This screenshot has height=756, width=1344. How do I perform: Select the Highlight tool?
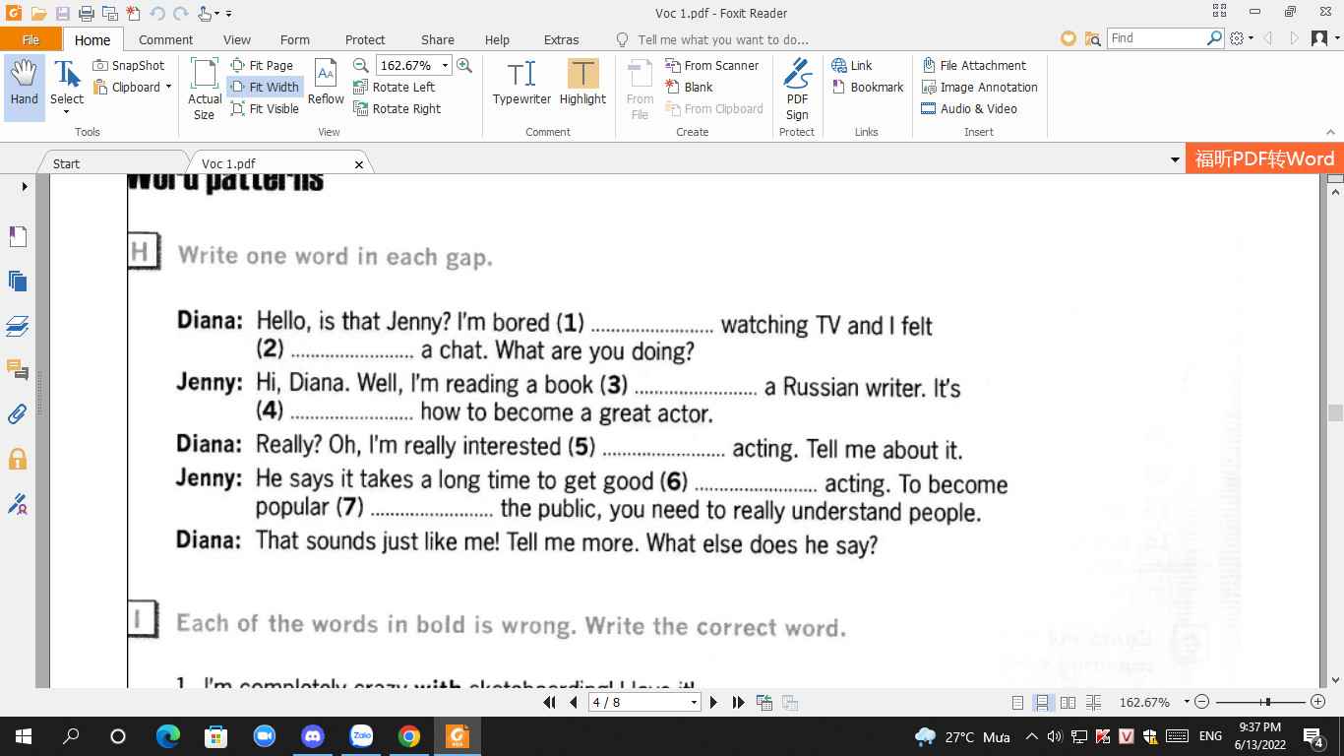(x=582, y=83)
